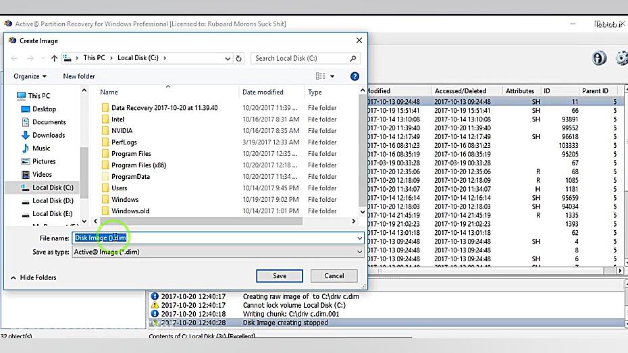Select main window row with ID 93891
This screenshot has height=353, width=628.
(x=495, y=119)
